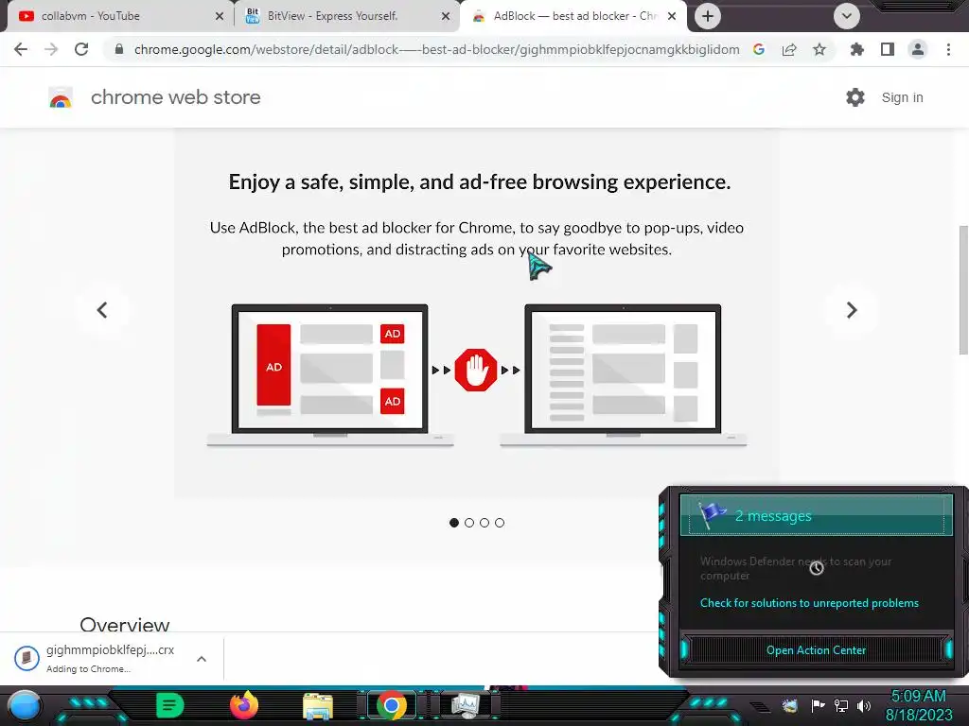This screenshot has width=969, height=726.
Task: Click Sign in link
Action: pyautogui.click(x=902, y=97)
